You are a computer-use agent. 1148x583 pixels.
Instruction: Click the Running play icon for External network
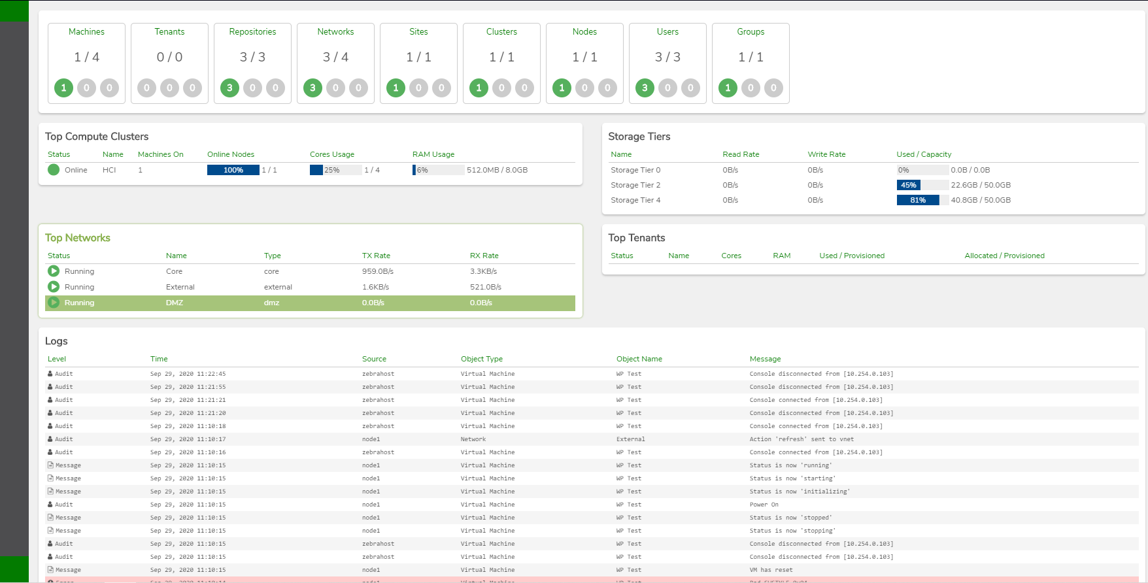54,286
